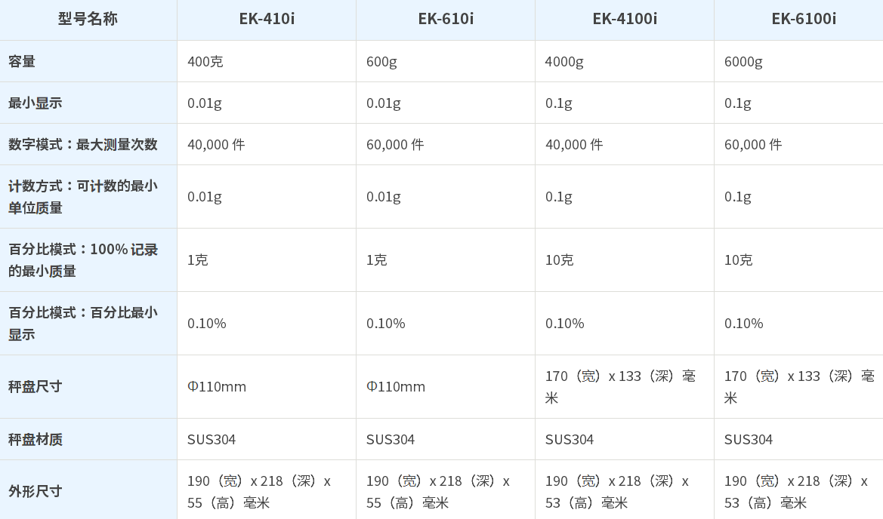Image resolution: width=883 pixels, height=519 pixels.
Task: Select the EK-4100i column header
Action: (x=625, y=19)
